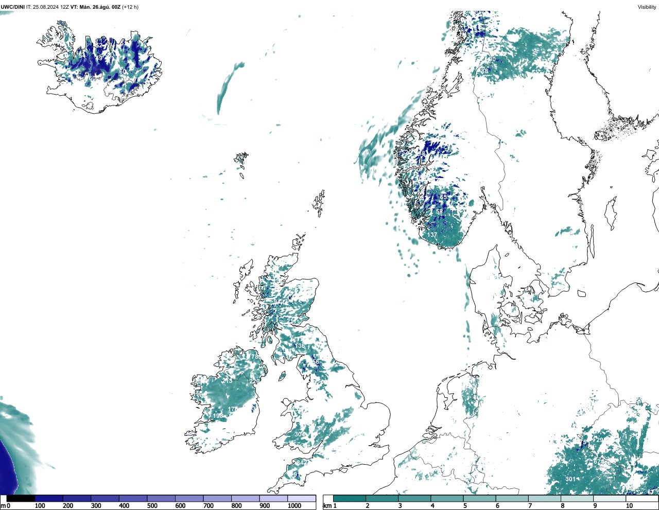
Task: Click the '25.08.2024 12Z' initial time text
Action: [x=51, y=7]
